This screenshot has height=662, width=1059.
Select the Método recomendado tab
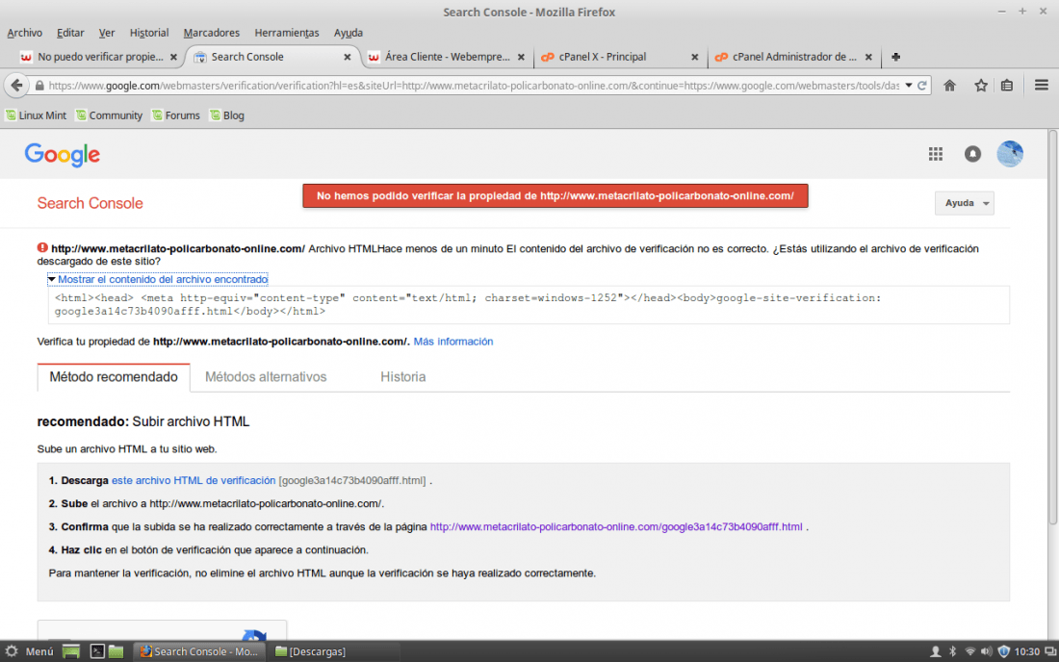click(x=114, y=377)
